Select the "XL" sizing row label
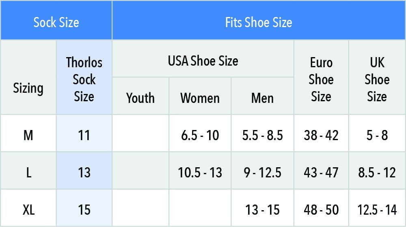 (x=28, y=210)
